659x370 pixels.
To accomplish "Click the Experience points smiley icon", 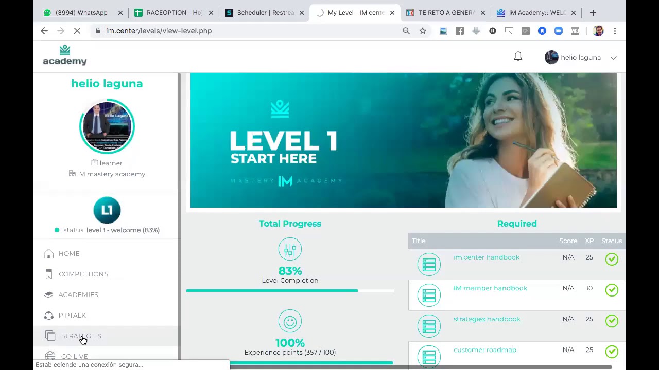I will pos(290,322).
